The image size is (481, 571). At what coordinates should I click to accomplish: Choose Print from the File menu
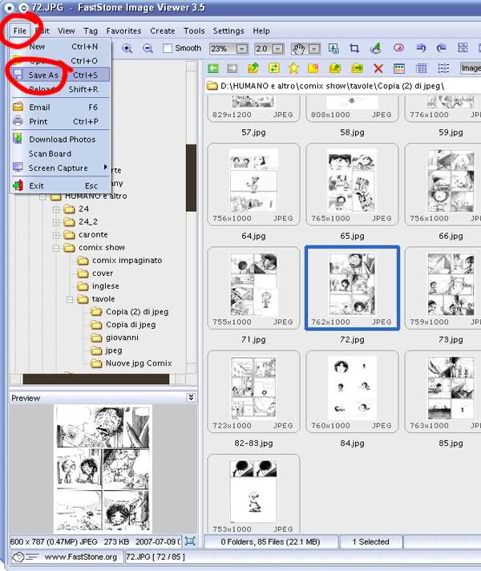tap(60, 122)
